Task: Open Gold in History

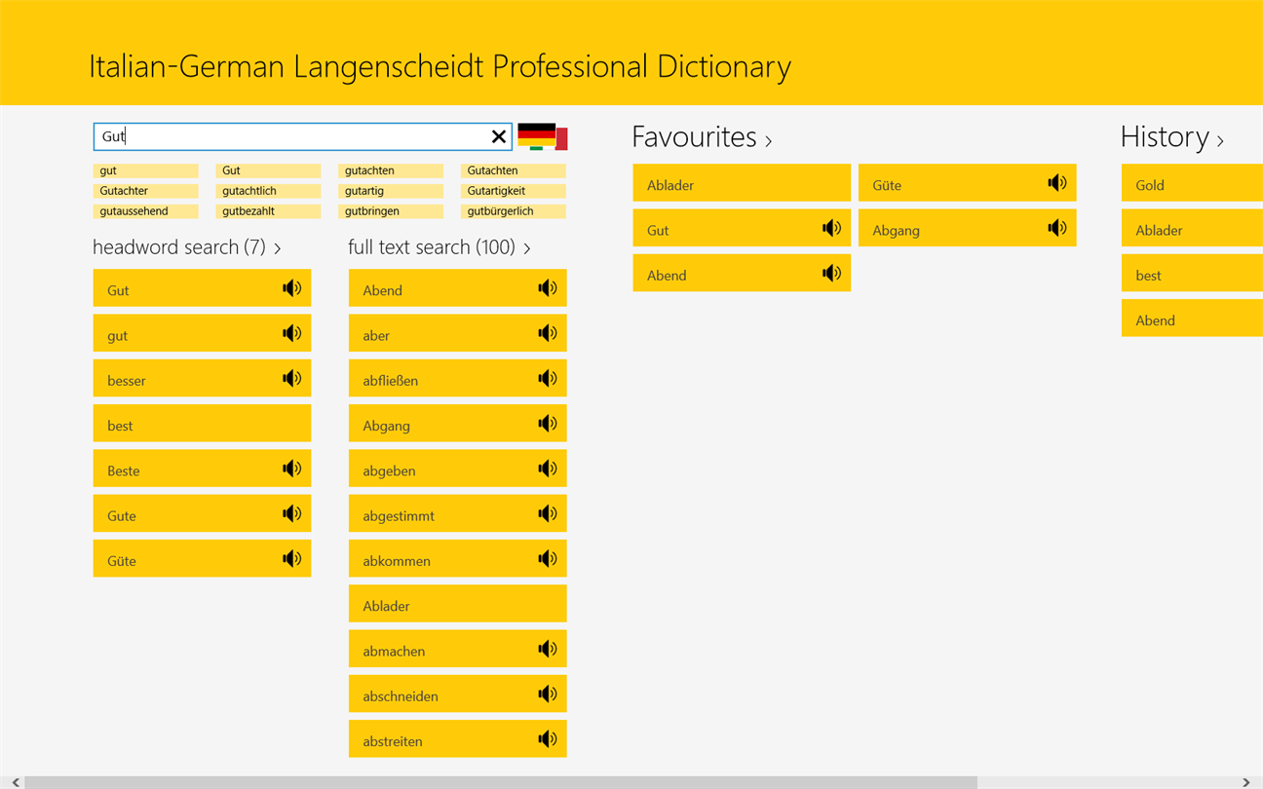Action: (x=1192, y=183)
